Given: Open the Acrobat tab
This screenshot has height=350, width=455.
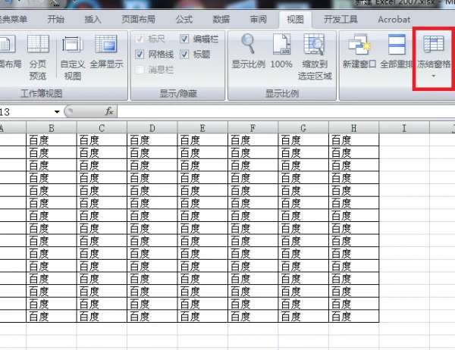Looking at the screenshot, I should (394, 20).
